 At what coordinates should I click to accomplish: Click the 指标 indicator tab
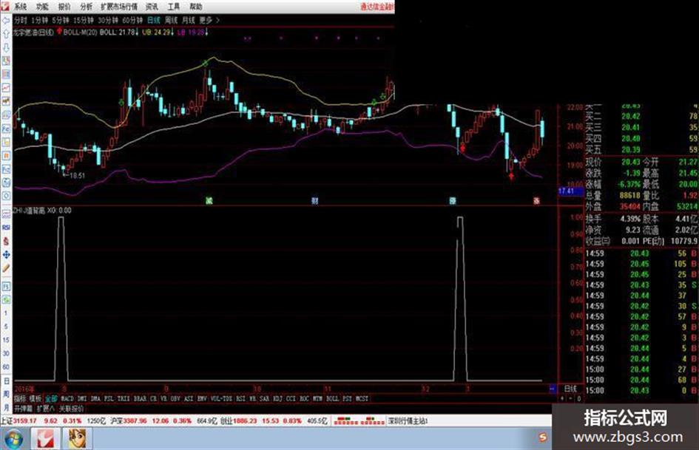(x=20, y=398)
